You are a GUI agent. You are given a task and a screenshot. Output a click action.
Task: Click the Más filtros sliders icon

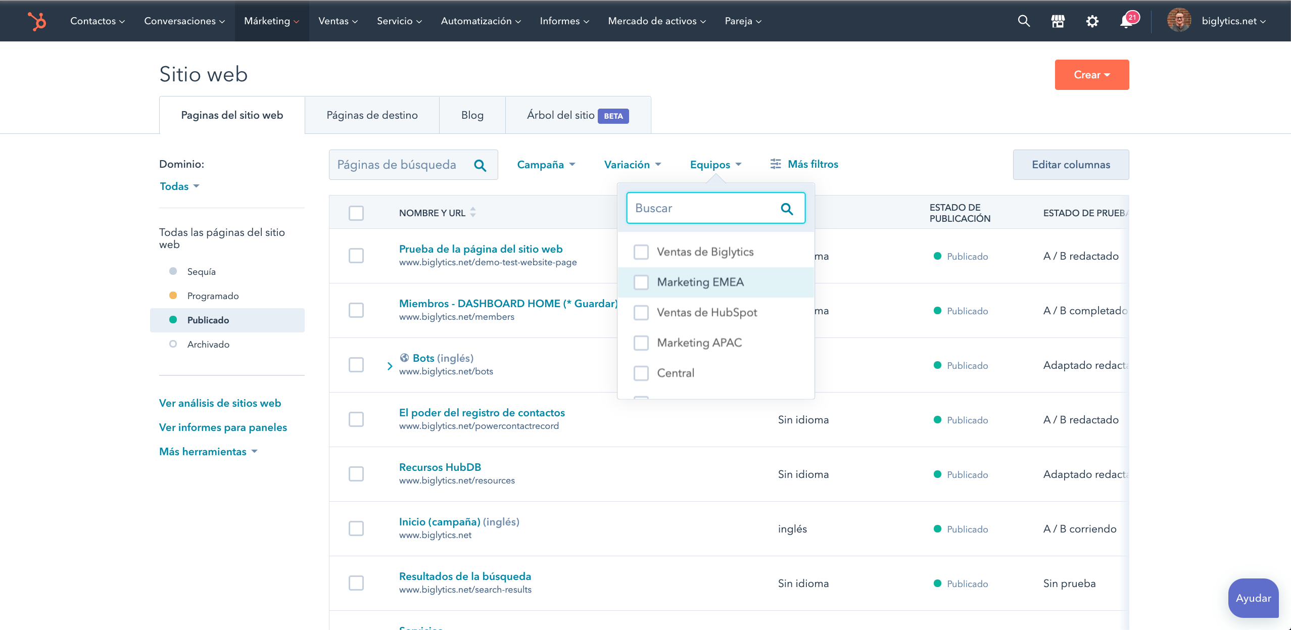click(775, 164)
